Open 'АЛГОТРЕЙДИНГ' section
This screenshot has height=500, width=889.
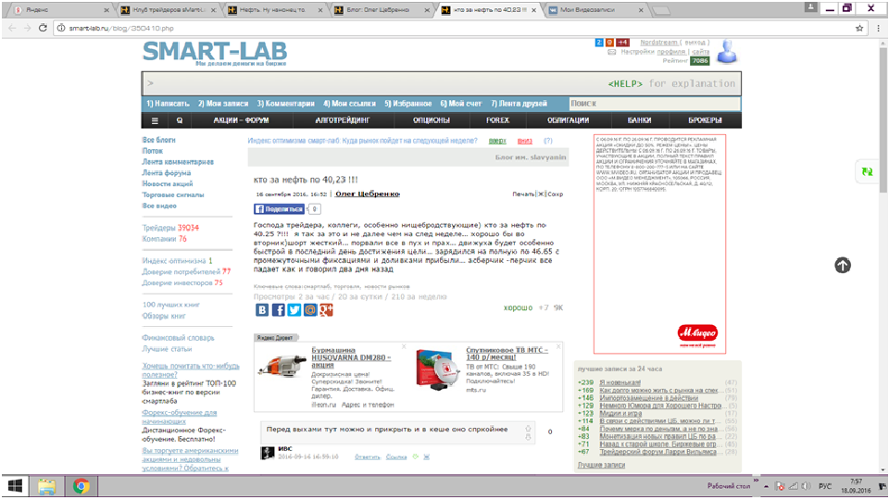click(343, 120)
